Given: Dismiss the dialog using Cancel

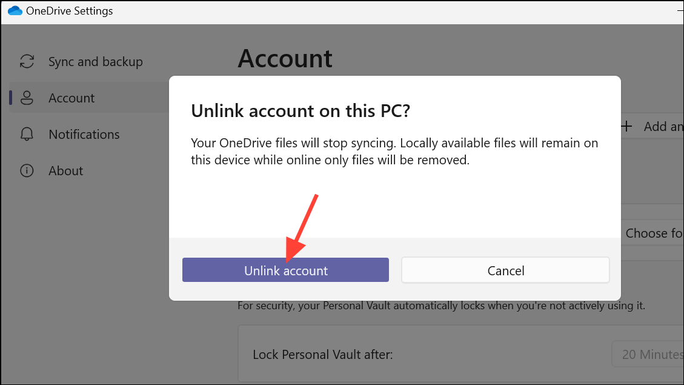Looking at the screenshot, I should [x=505, y=270].
